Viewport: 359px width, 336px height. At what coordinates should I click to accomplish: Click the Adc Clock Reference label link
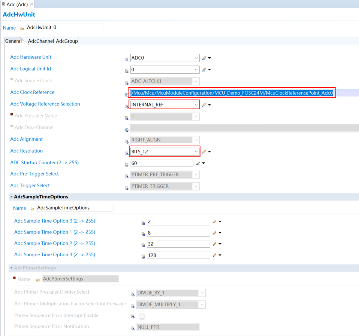pyautogui.click(x=32, y=92)
